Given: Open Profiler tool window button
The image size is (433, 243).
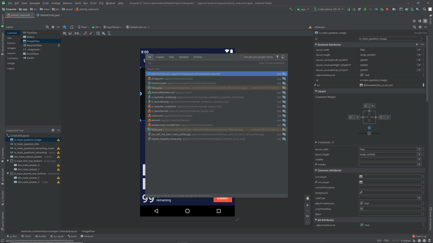Looking at the screenshot, I should [x=40, y=236].
